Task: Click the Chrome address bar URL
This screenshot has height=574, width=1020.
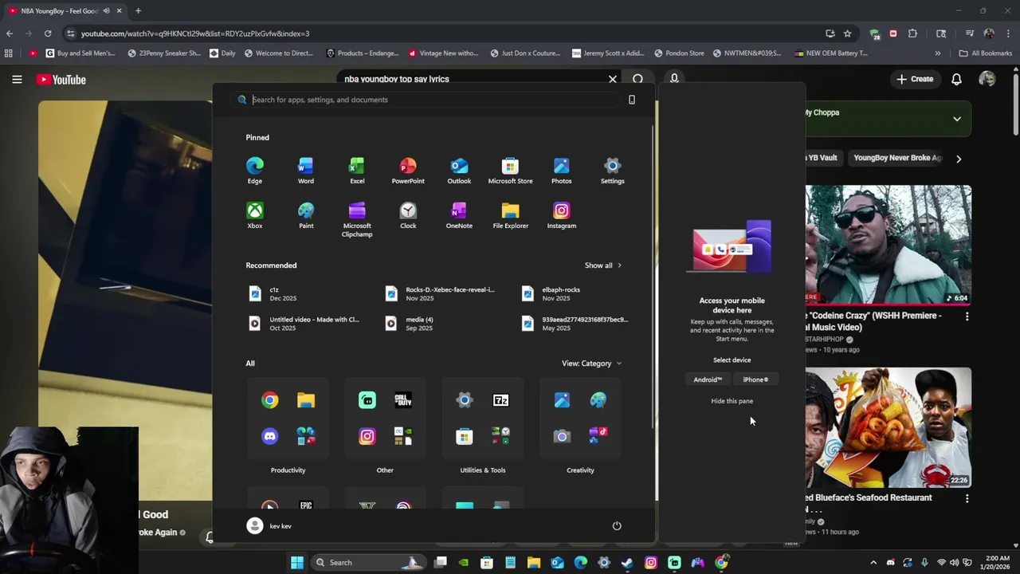Action: [x=195, y=33]
